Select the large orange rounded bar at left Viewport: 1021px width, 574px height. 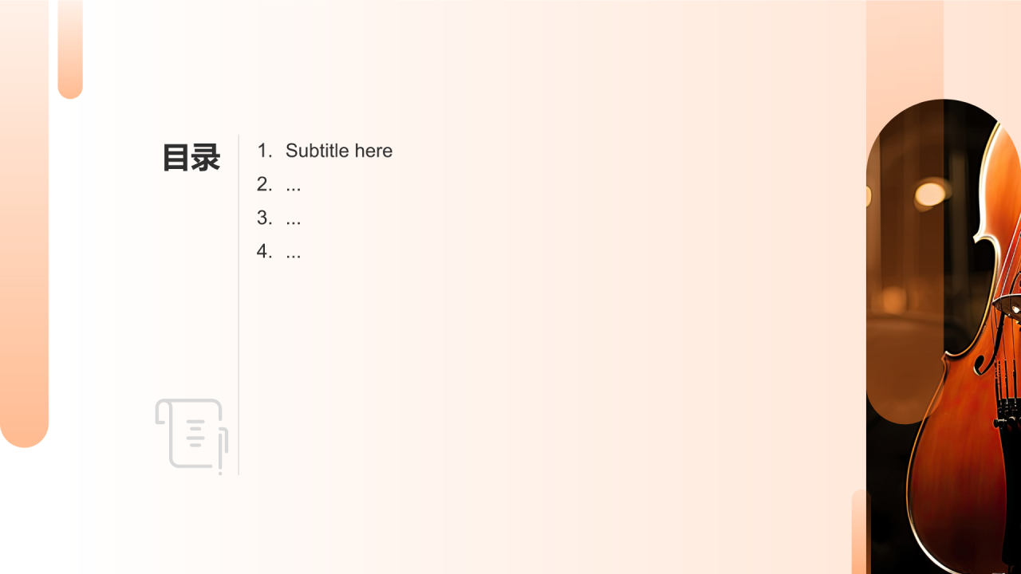tap(24, 223)
